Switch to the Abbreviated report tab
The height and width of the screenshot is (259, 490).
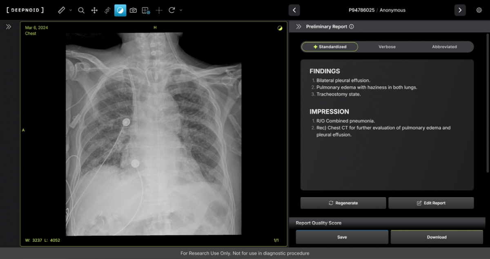(444, 47)
